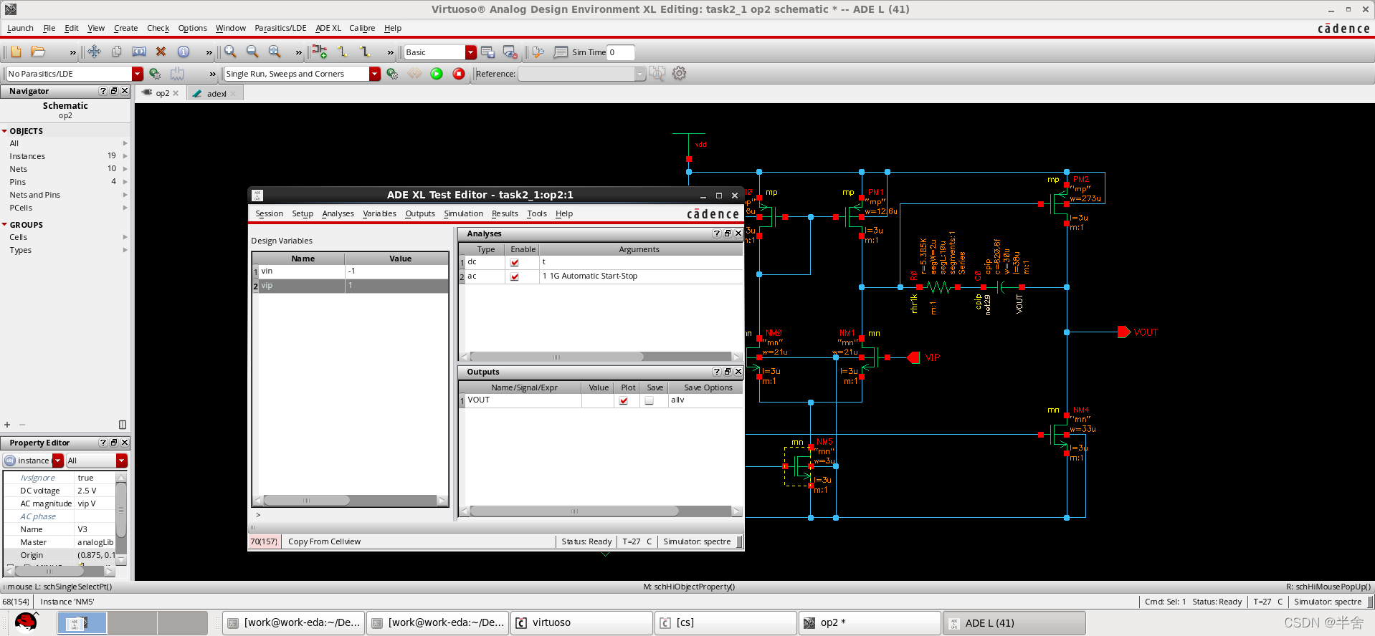Screen dimensions: 1375x636
Task: Collapse the GROUPS section in Navigator
Action: pyautogui.click(x=4, y=225)
